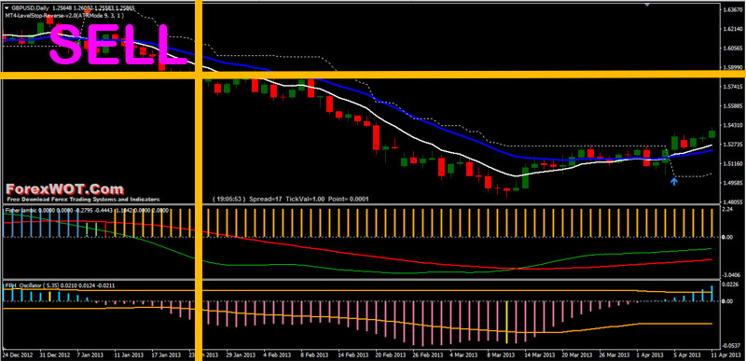
Task: Click the 20 Mar 2013 date label
Action: [x=577, y=355]
